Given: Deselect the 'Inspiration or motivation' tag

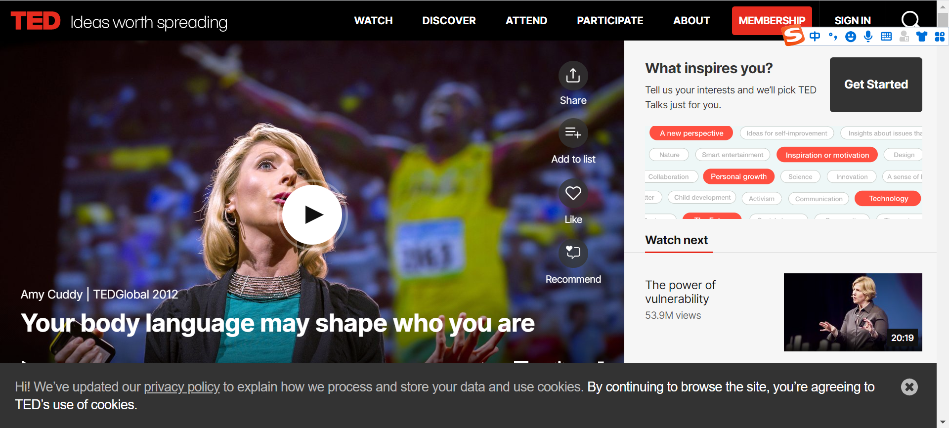Looking at the screenshot, I should click(x=827, y=155).
